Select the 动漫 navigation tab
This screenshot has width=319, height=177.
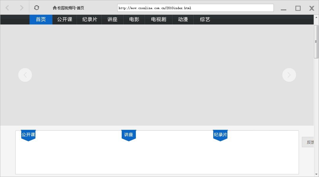point(183,20)
